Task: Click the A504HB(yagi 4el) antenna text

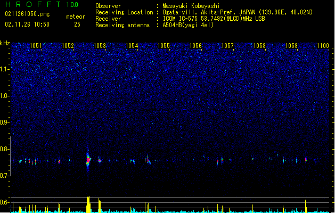Action: coord(188,25)
